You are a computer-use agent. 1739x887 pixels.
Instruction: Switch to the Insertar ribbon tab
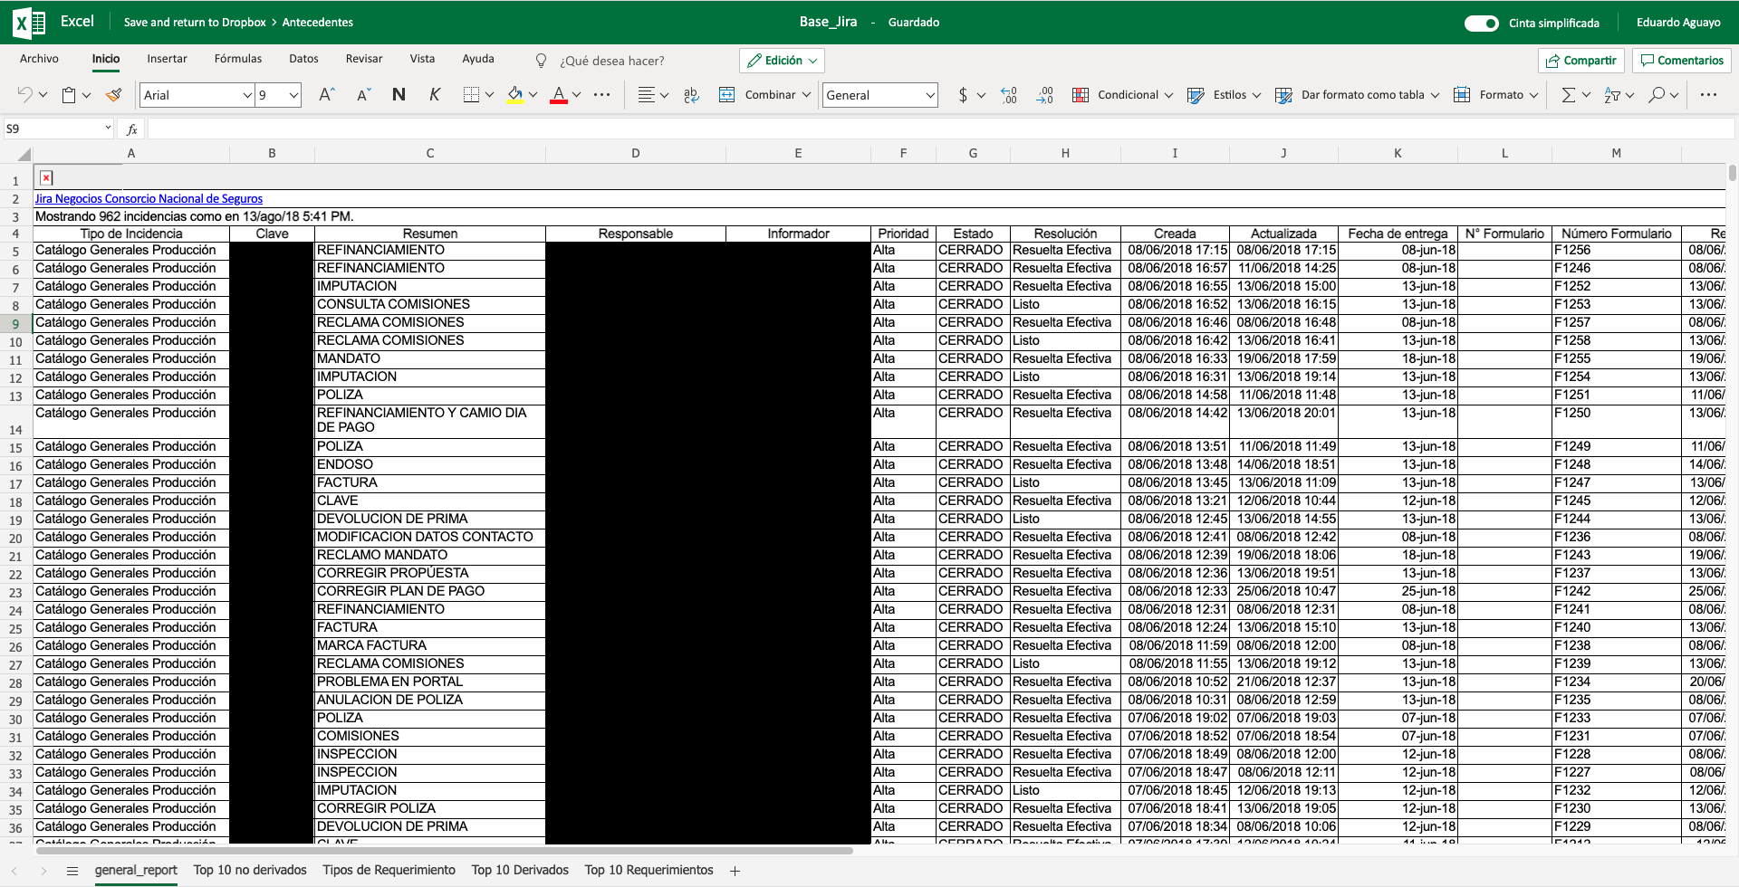pyautogui.click(x=167, y=59)
